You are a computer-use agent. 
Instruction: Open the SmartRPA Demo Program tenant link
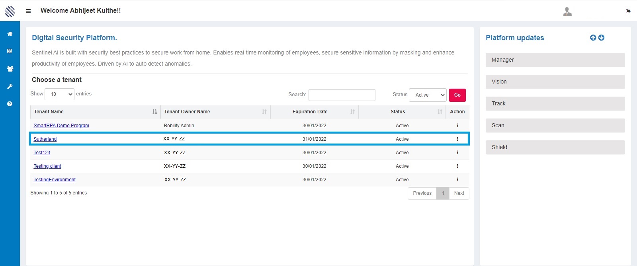pos(61,126)
